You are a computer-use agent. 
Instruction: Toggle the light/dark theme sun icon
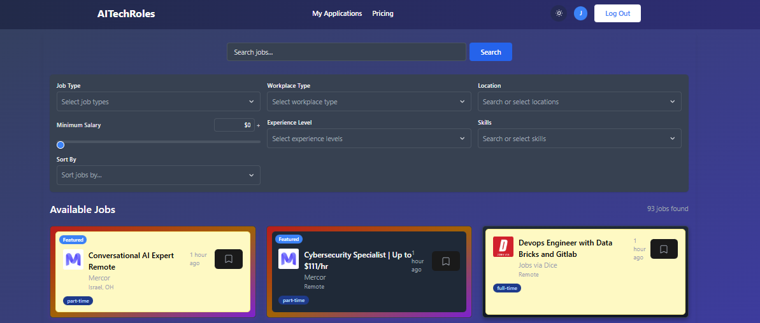pos(559,13)
